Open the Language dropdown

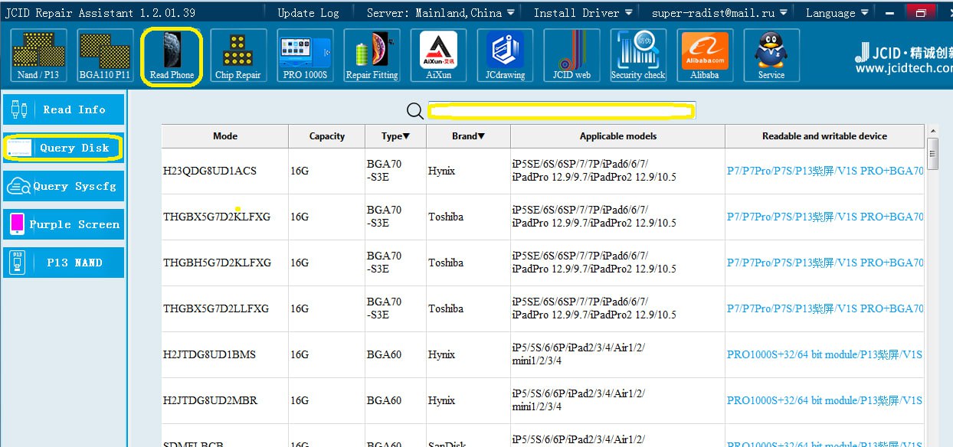click(837, 12)
